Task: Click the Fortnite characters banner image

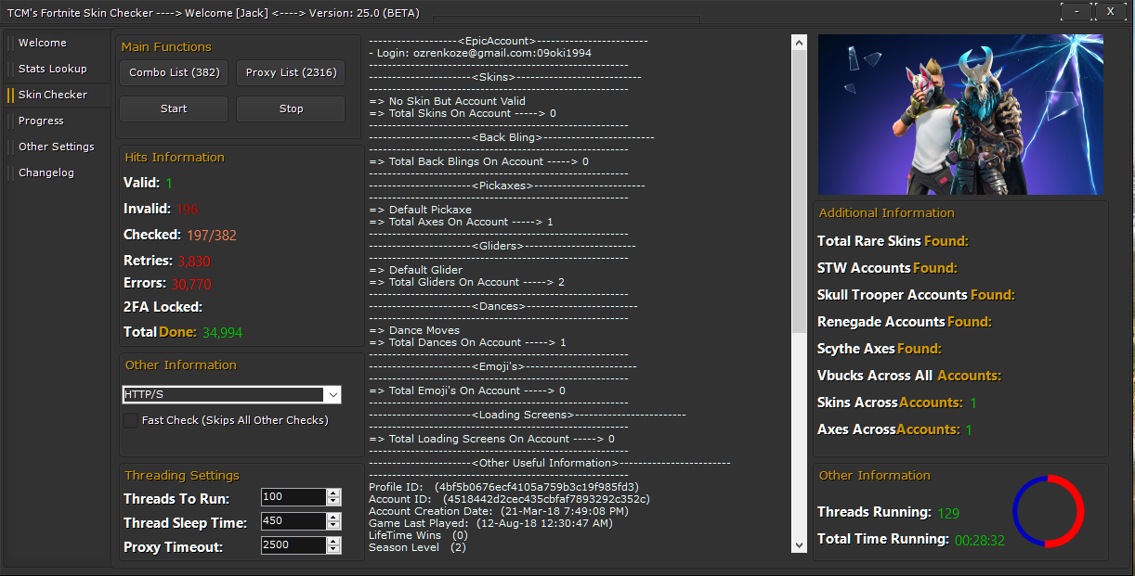Action: (960, 115)
